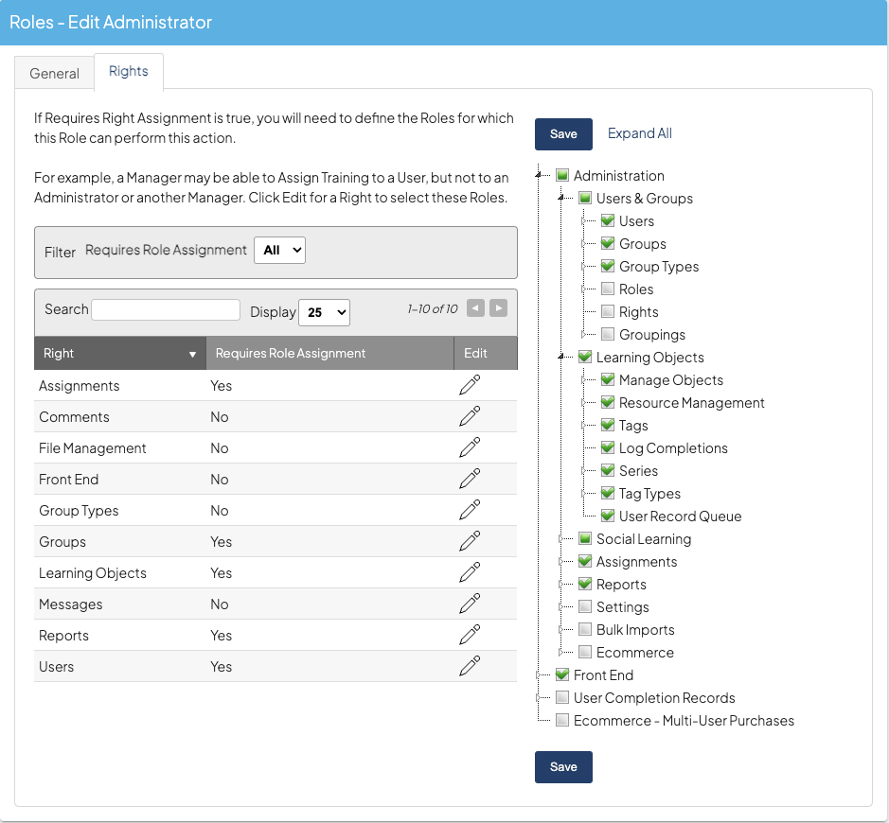Uncheck the Group Types tree checkbox

(x=608, y=266)
